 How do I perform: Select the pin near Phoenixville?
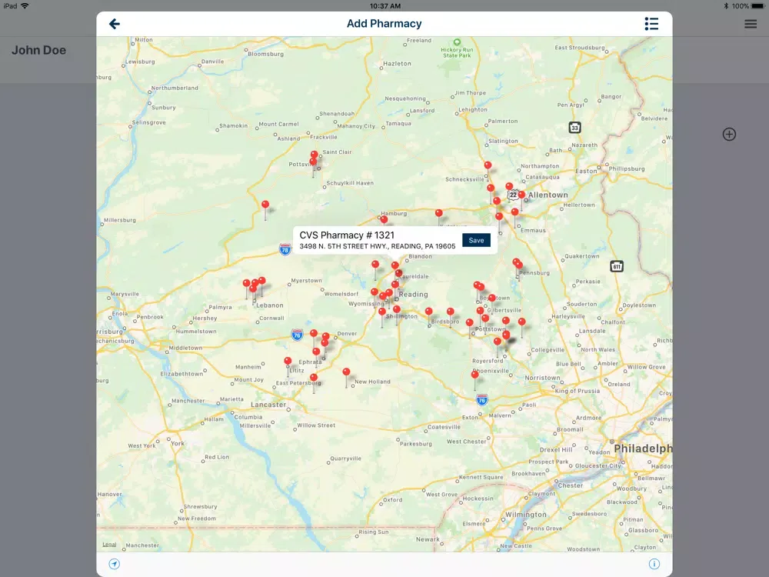(474, 375)
